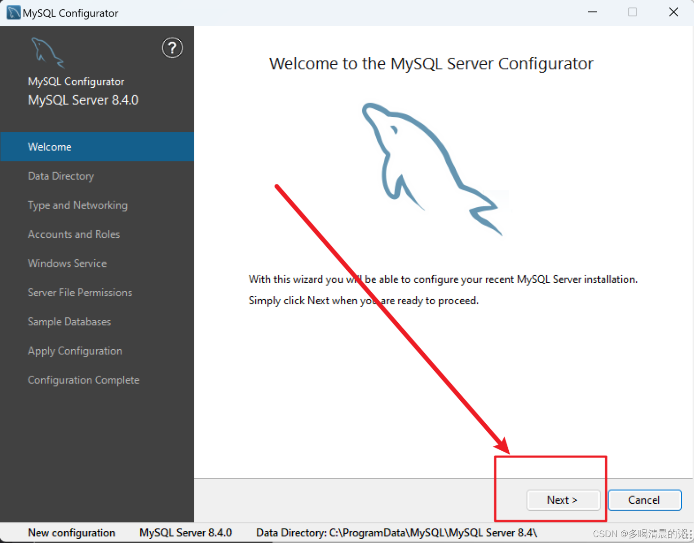
Task: Maximize the MySQL Configurator window
Action: [633, 12]
